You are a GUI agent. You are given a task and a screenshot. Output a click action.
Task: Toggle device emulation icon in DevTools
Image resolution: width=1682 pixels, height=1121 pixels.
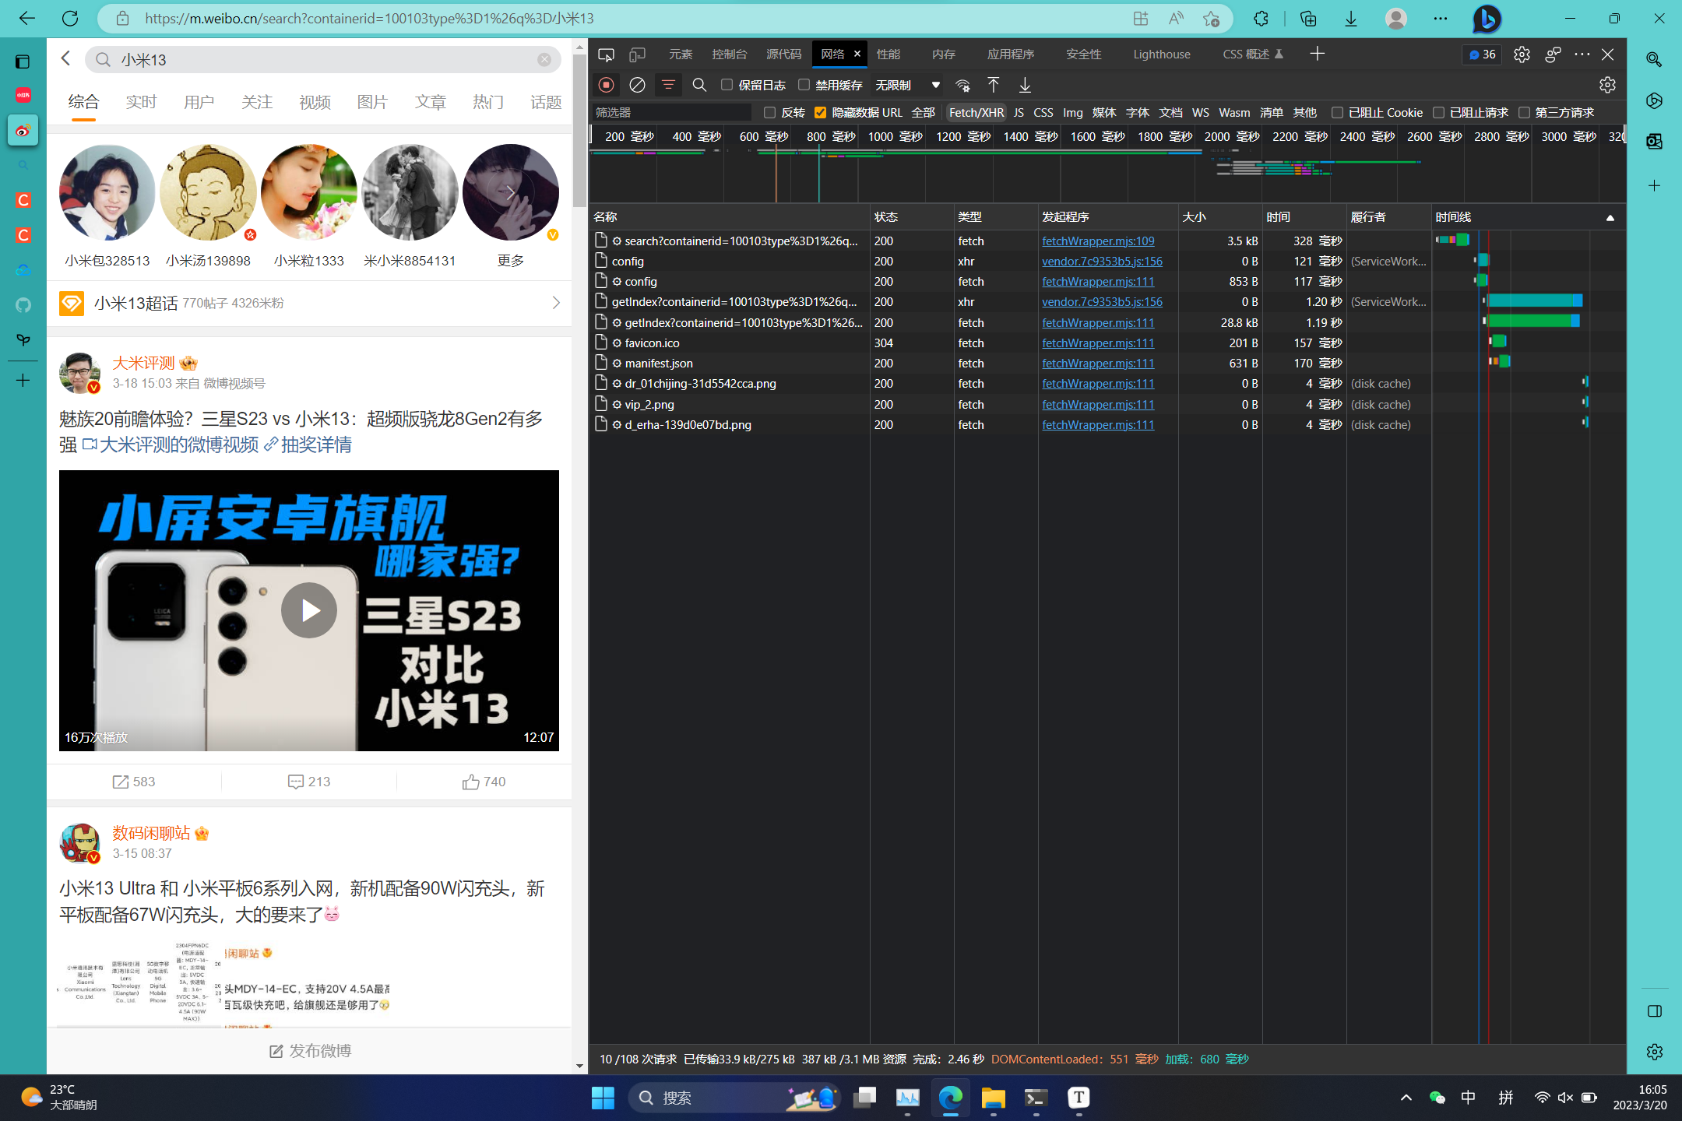[x=638, y=54]
